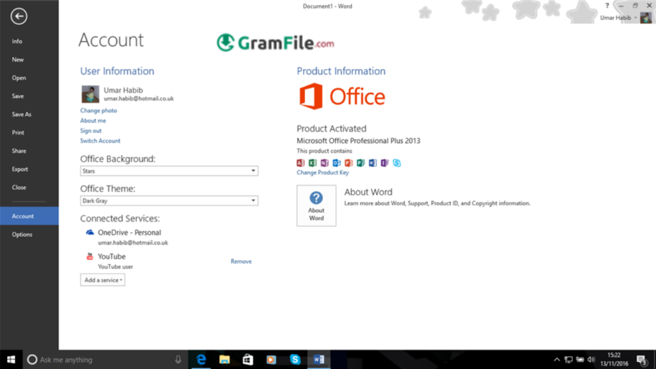Select Export in the sidebar
Screen dimensions: 656x369
click(20, 169)
